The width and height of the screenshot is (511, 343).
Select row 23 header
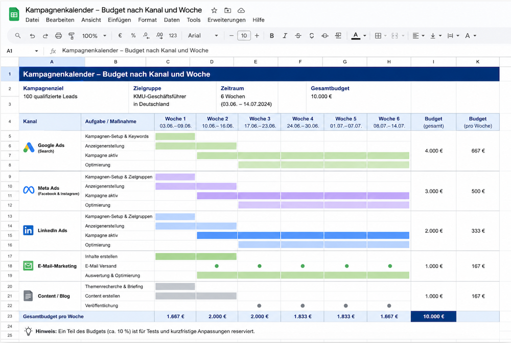tap(10, 316)
